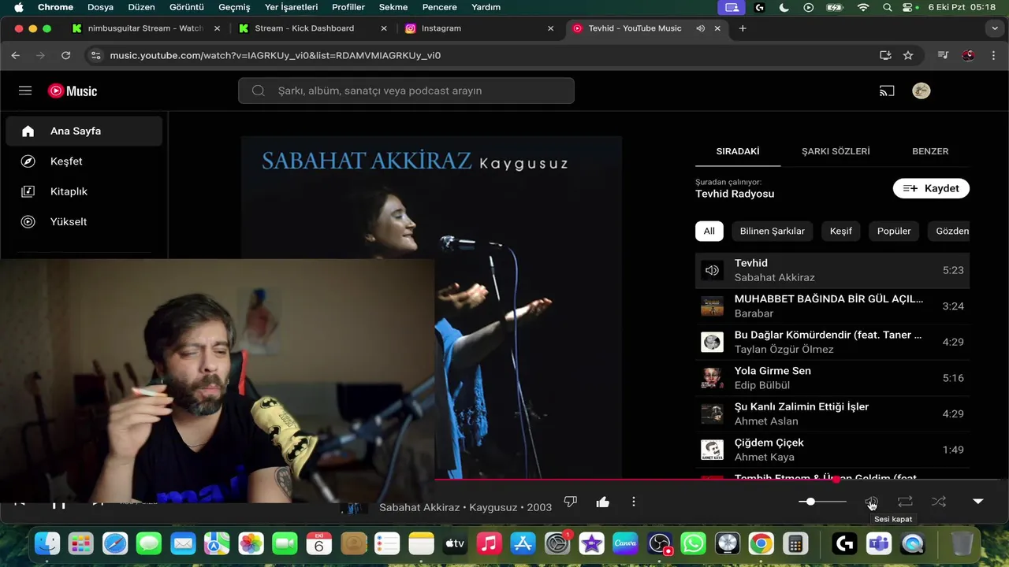This screenshot has height=567, width=1009.
Task: Open the account avatar menu
Action: click(921, 91)
